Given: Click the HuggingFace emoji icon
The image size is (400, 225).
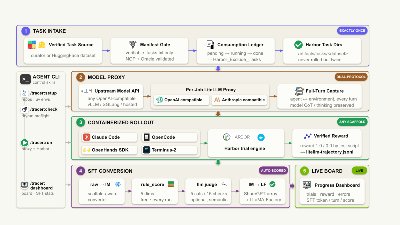Looking at the screenshot, I should (42, 45).
